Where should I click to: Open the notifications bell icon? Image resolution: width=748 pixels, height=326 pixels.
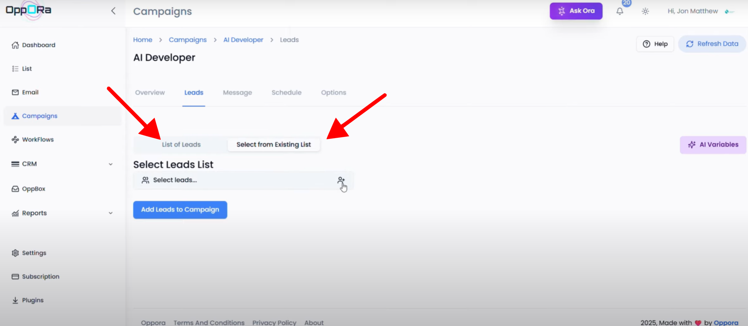pos(620,11)
